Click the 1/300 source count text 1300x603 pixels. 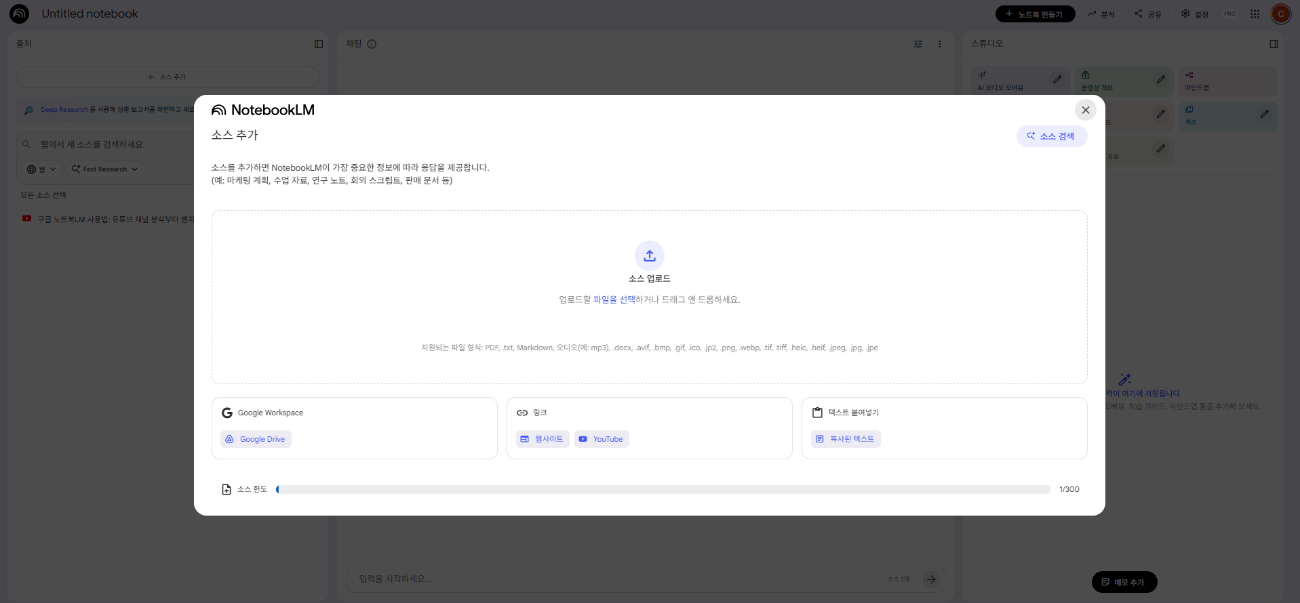coord(1069,489)
